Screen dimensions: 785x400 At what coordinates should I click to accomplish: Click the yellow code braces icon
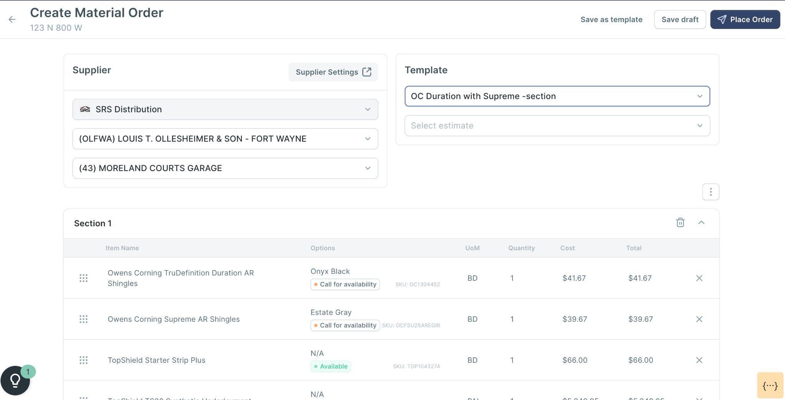coord(770,385)
